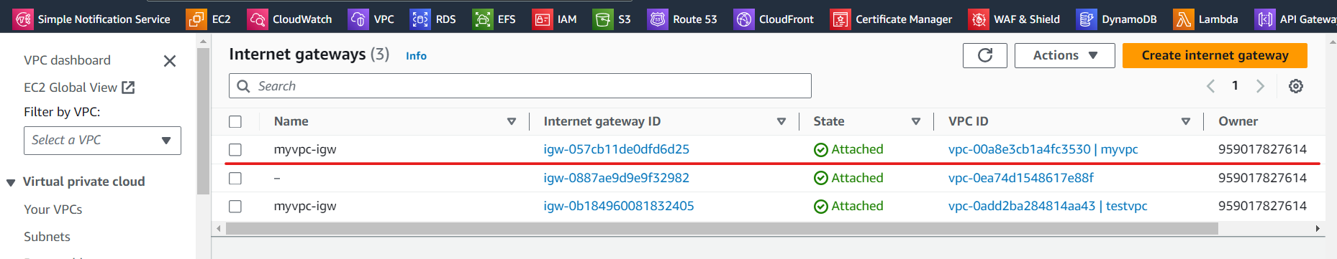The height and width of the screenshot is (259, 1337).
Task: Check the select-all header checkbox
Action: pyautogui.click(x=235, y=121)
